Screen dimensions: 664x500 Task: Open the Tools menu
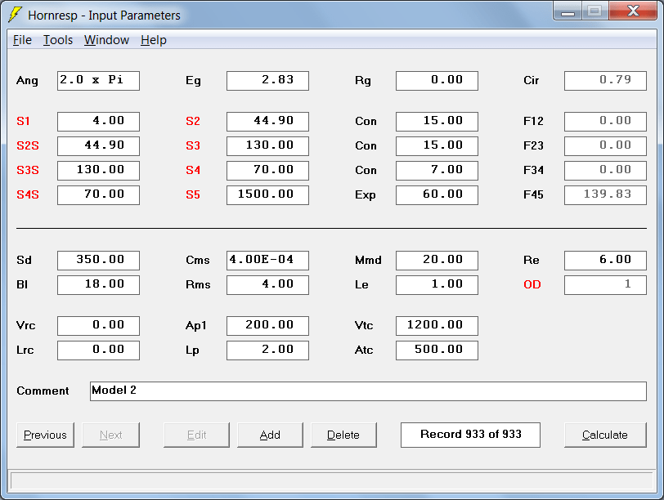(x=58, y=40)
